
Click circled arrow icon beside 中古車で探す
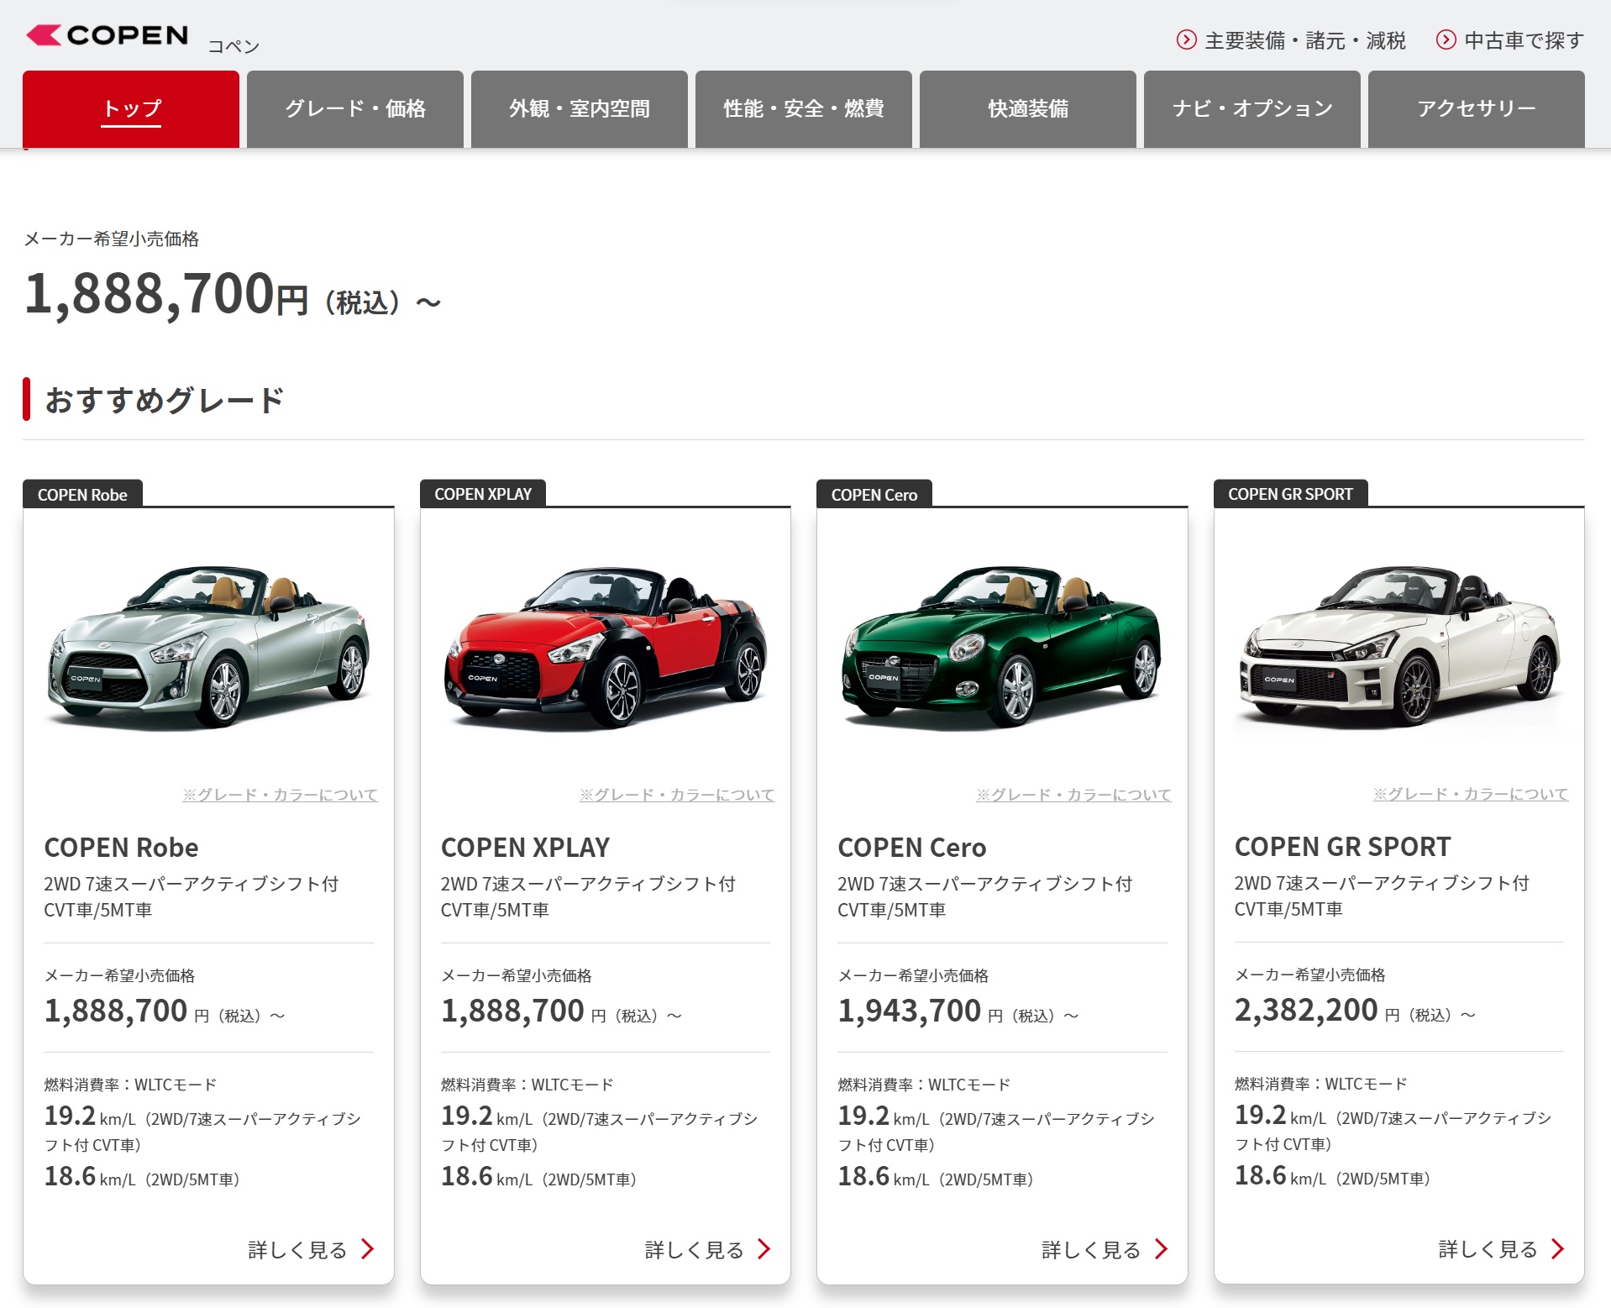(1446, 39)
